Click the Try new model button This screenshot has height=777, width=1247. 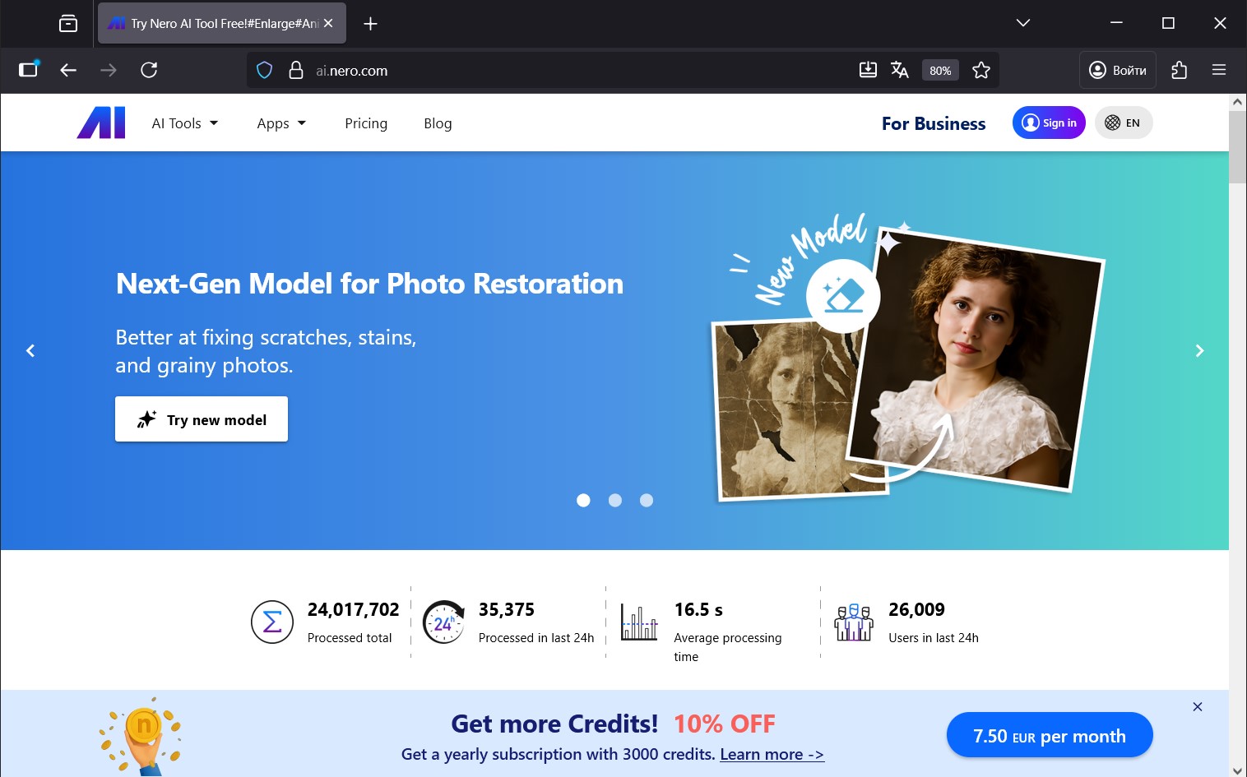tap(202, 419)
